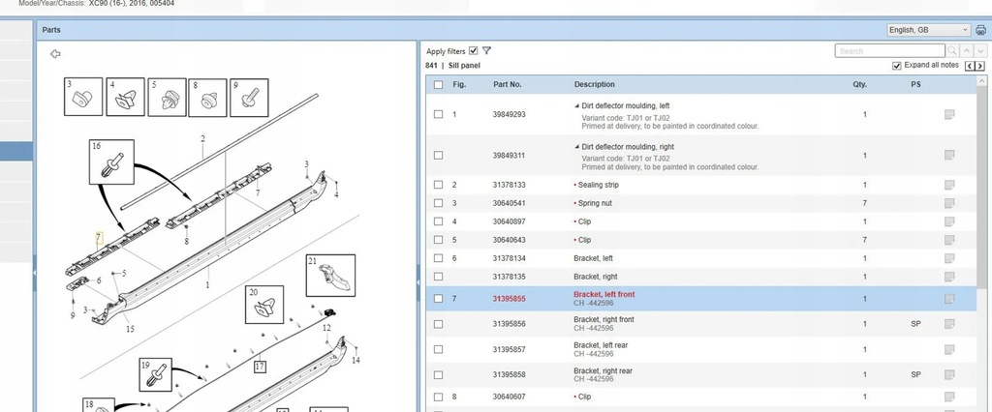This screenshot has height=412, width=992.
Task: Click the Part No. column header
Action: click(x=508, y=85)
